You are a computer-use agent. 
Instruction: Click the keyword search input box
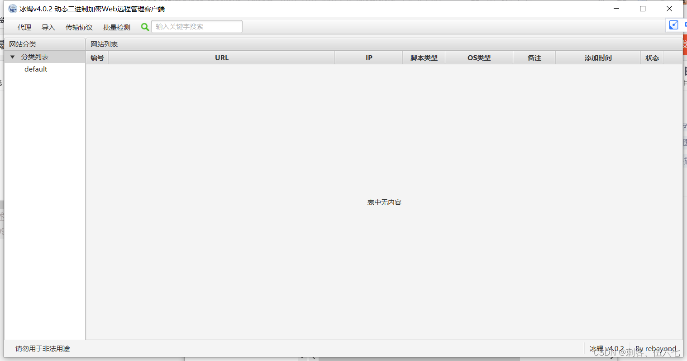(x=196, y=26)
